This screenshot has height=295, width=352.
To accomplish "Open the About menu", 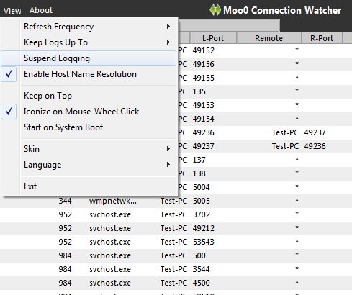I will coord(41,10).
